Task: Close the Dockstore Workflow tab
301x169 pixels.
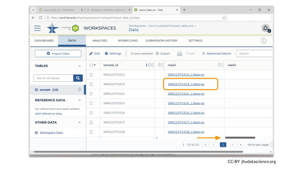Action: [x=129, y=10]
